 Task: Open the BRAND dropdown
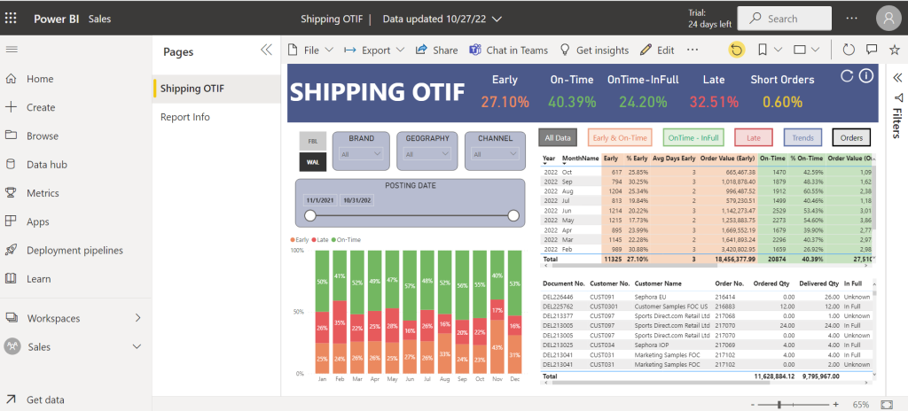(x=362, y=154)
